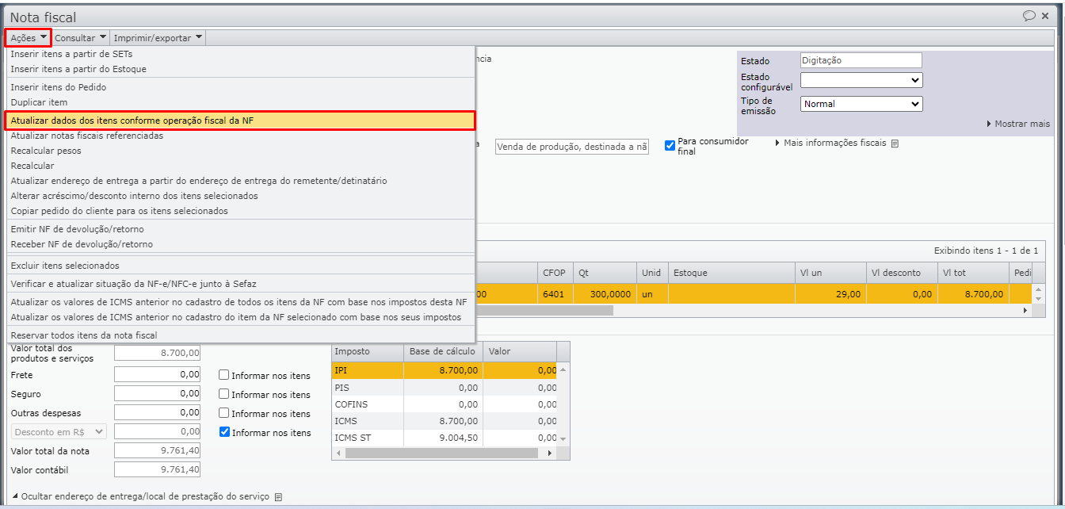The height and width of the screenshot is (509, 1065).
Task: Click the Valor contábil field
Action: tap(157, 470)
